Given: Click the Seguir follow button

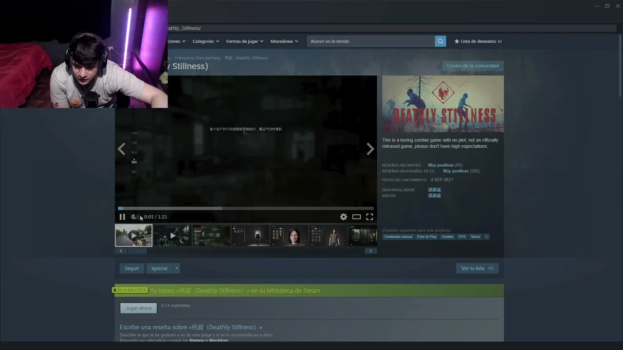Looking at the screenshot, I should [x=132, y=268].
